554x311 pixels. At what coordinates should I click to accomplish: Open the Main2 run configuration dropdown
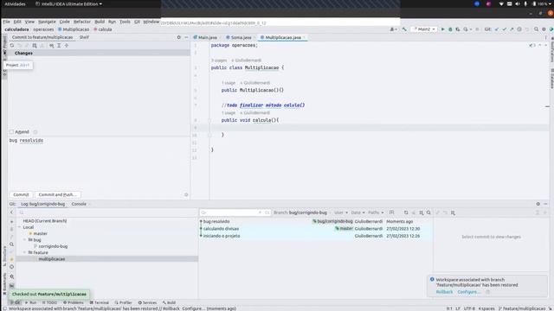(x=424, y=29)
